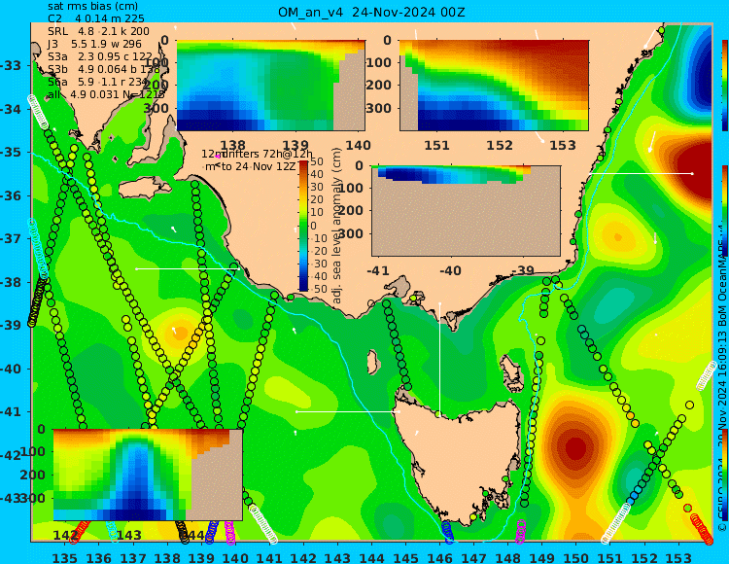Click the C2 satellite stats row
The width and height of the screenshot is (729, 564).
coord(96,18)
